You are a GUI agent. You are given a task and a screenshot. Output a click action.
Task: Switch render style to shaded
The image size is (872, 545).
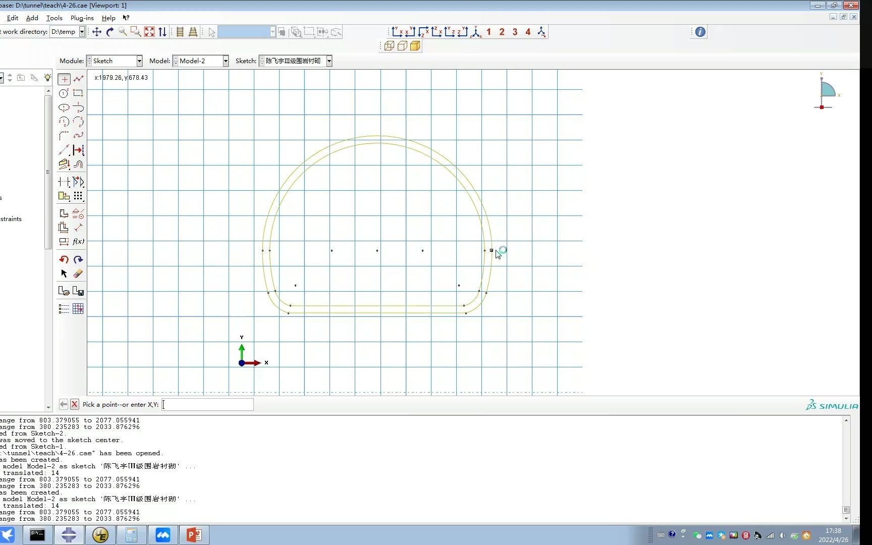pyautogui.click(x=415, y=46)
